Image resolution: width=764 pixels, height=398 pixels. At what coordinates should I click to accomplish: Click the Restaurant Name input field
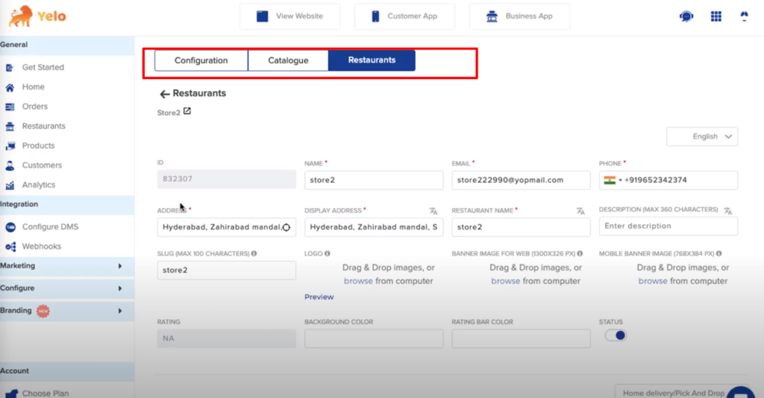(521, 227)
